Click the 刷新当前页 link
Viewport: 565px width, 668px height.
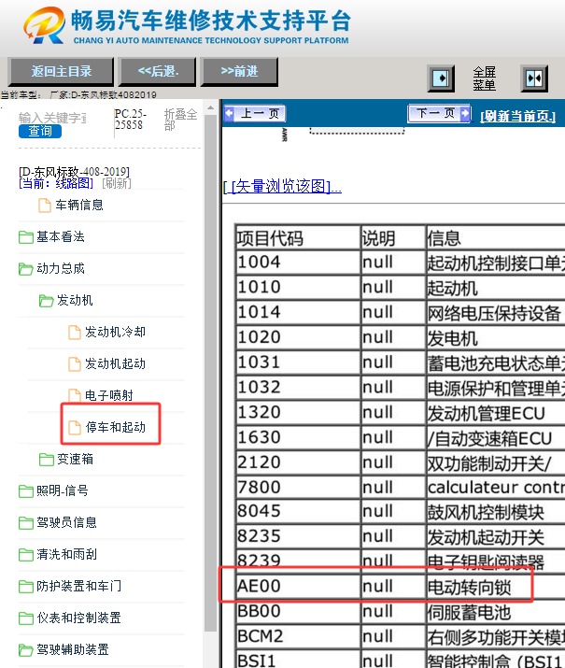[x=517, y=116]
